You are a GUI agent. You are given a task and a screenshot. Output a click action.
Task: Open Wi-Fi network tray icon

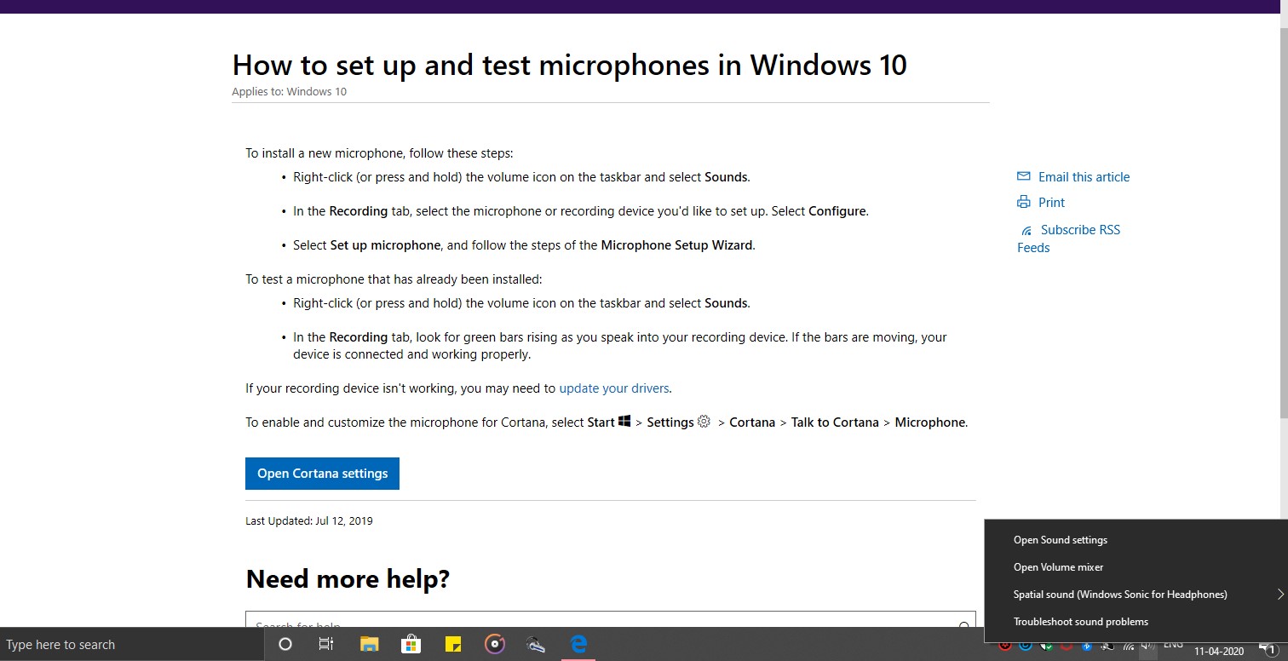[x=1129, y=647]
